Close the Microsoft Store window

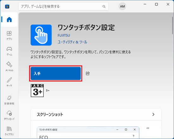pyautogui.click(x=168, y=4)
